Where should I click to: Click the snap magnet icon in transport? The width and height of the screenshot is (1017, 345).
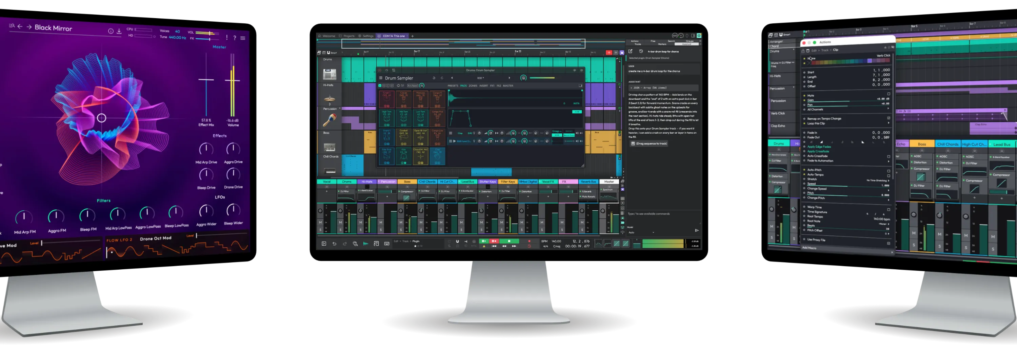457,241
